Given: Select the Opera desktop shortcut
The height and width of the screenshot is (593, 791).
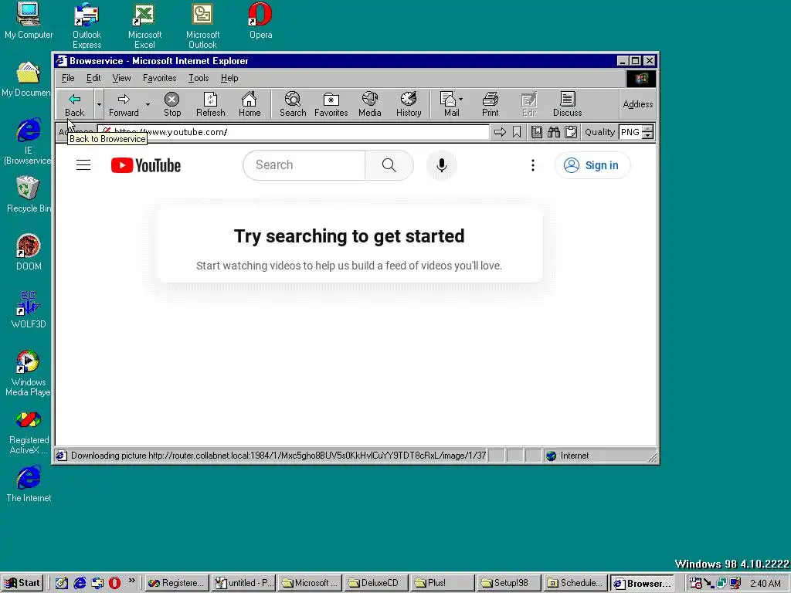Looking at the screenshot, I should pyautogui.click(x=260, y=21).
